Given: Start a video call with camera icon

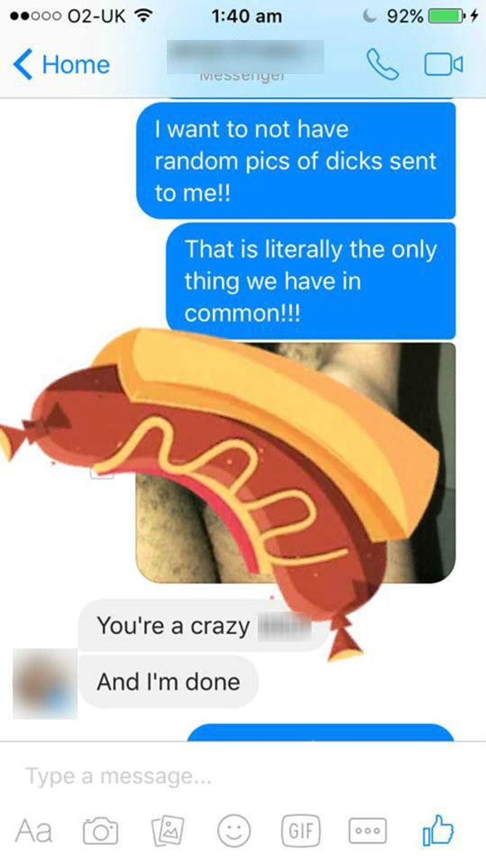Looking at the screenshot, I should coord(444,64).
